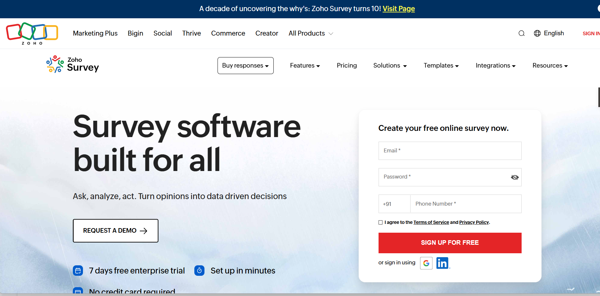Image resolution: width=600 pixels, height=296 pixels.
Task: Open the +91 country code selector
Action: pos(394,204)
